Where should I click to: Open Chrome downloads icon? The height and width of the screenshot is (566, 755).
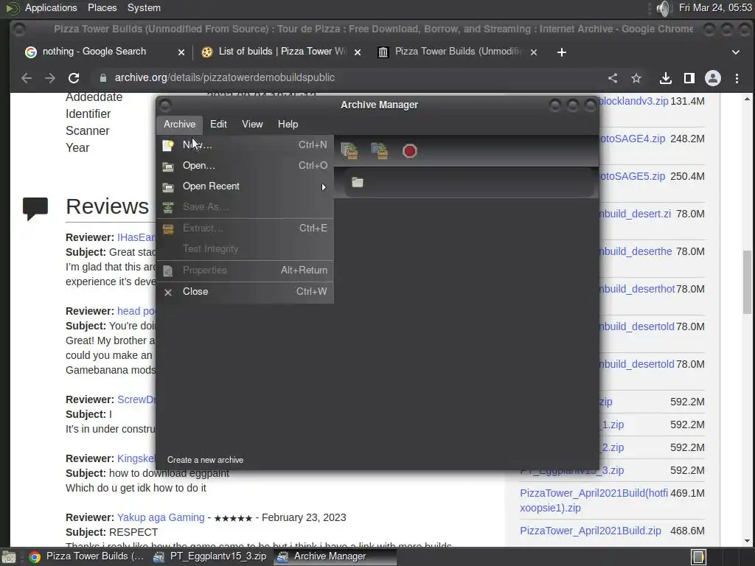pyautogui.click(x=666, y=78)
